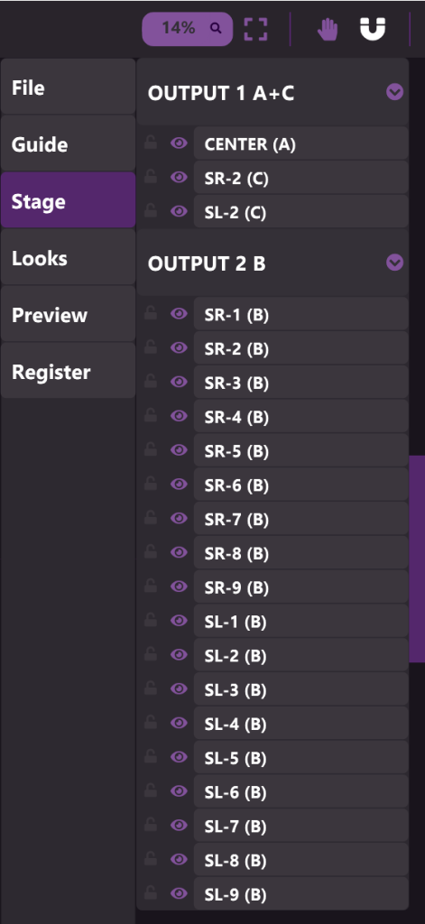The height and width of the screenshot is (924, 425).
Task: Click the purple vertical scrollbar handle
Action: pos(417,559)
